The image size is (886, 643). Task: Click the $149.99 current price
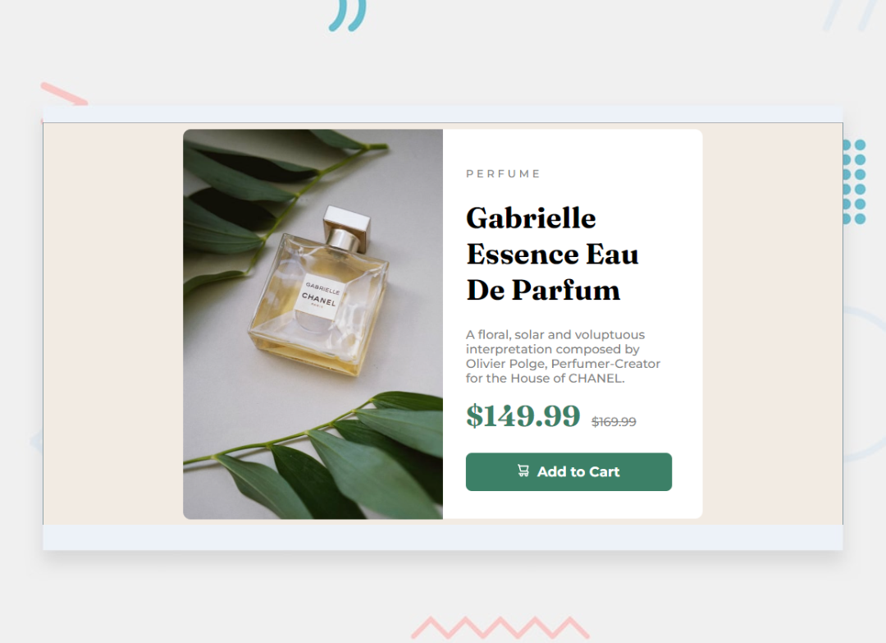click(523, 416)
